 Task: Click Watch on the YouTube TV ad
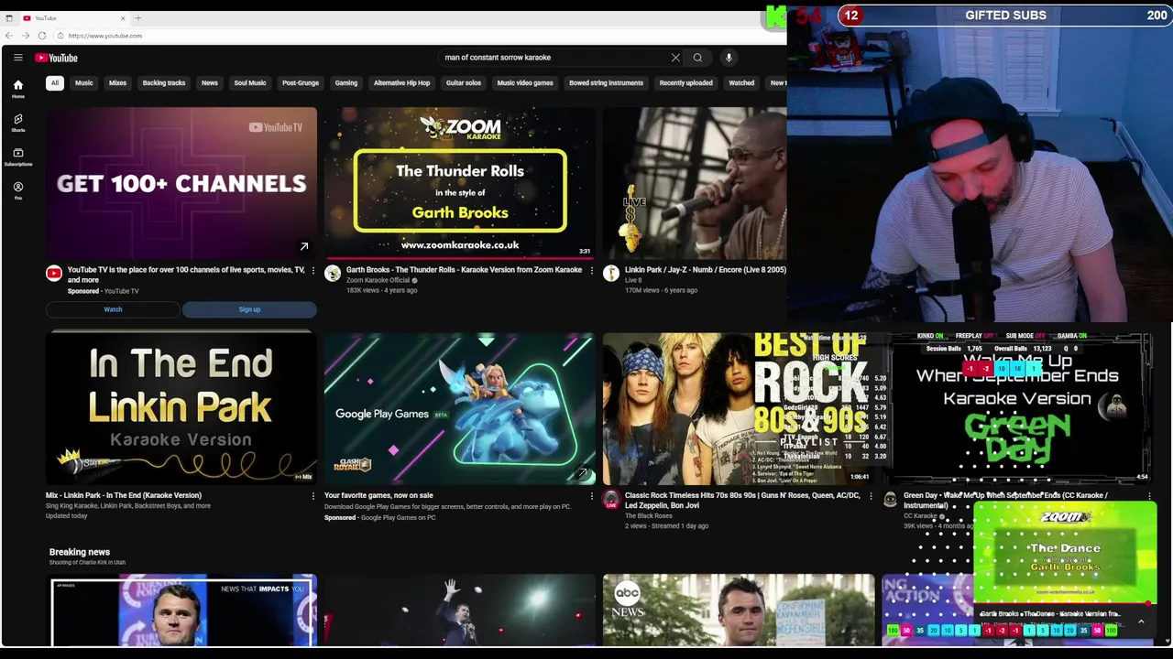tap(113, 309)
